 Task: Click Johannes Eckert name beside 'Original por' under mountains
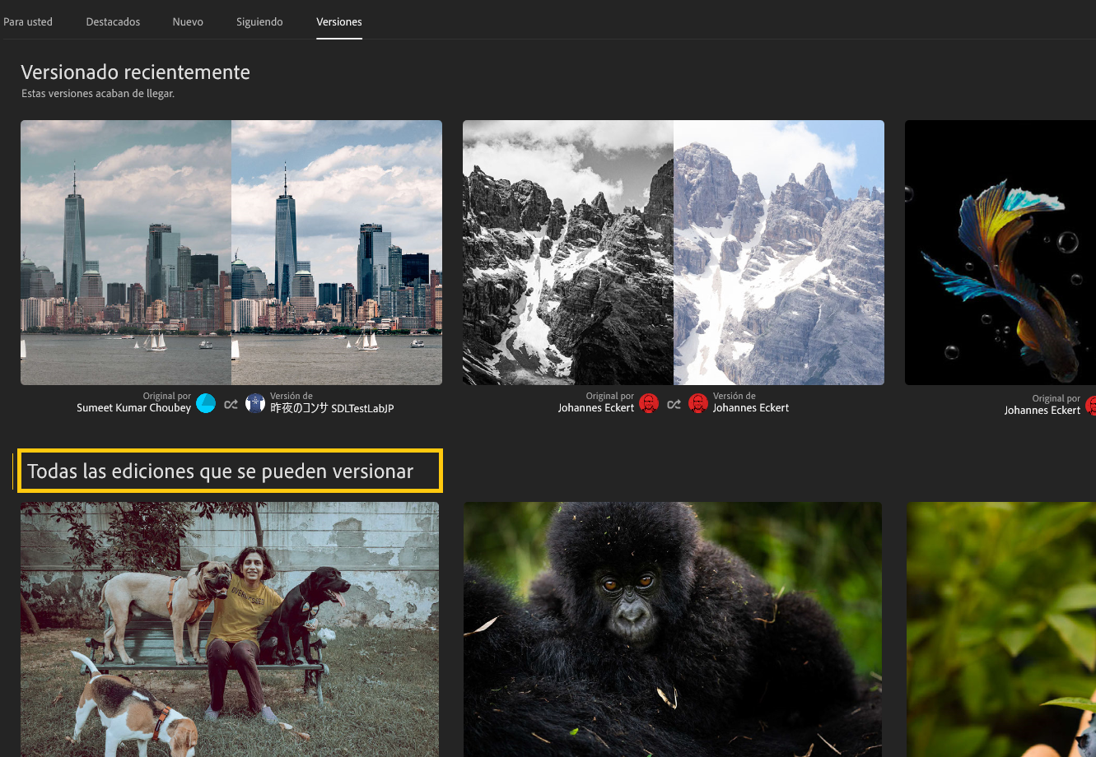tap(596, 408)
